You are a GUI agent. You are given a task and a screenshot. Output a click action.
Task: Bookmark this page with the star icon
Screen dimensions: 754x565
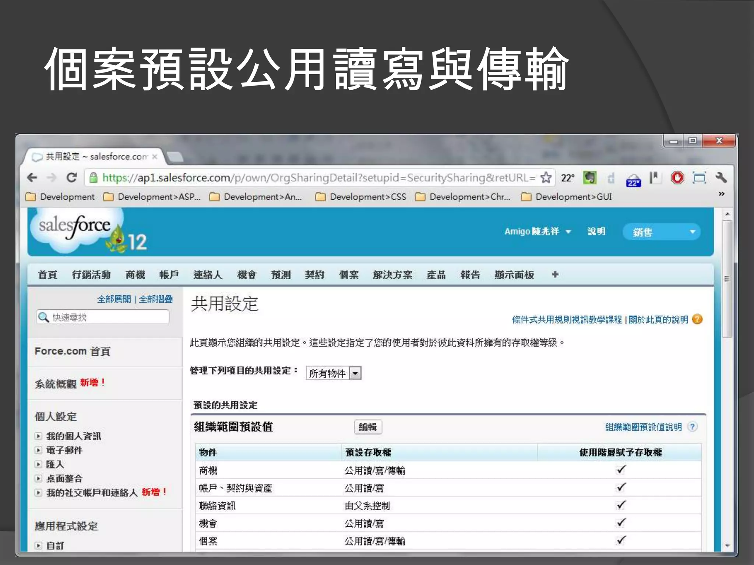[x=546, y=178]
